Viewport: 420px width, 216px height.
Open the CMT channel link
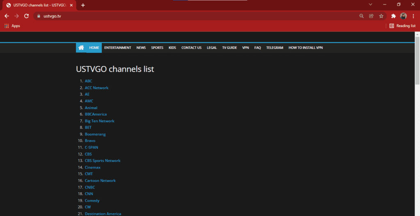click(89, 174)
